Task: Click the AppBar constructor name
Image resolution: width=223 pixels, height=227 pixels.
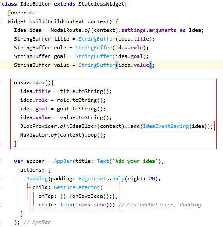Action: (x=63, y=161)
